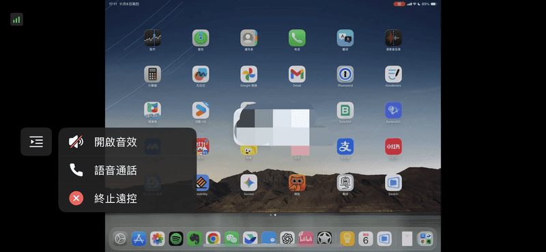Open the black star app in the dock
Viewport: 546px width, 252px height.
(x=325, y=239)
